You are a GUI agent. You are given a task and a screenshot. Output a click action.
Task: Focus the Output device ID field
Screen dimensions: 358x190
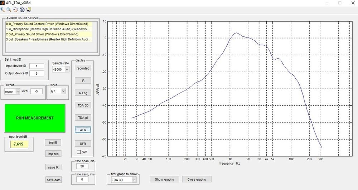pos(37,73)
